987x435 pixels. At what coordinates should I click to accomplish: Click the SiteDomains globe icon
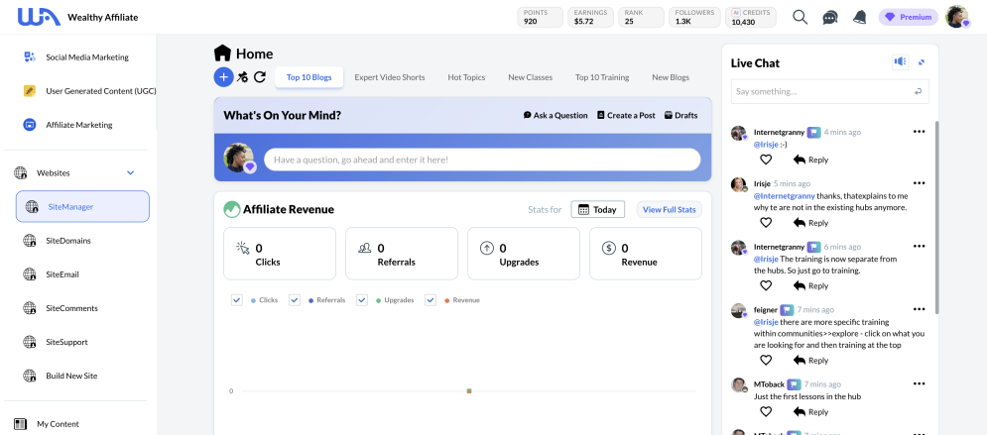pos(30,241)
